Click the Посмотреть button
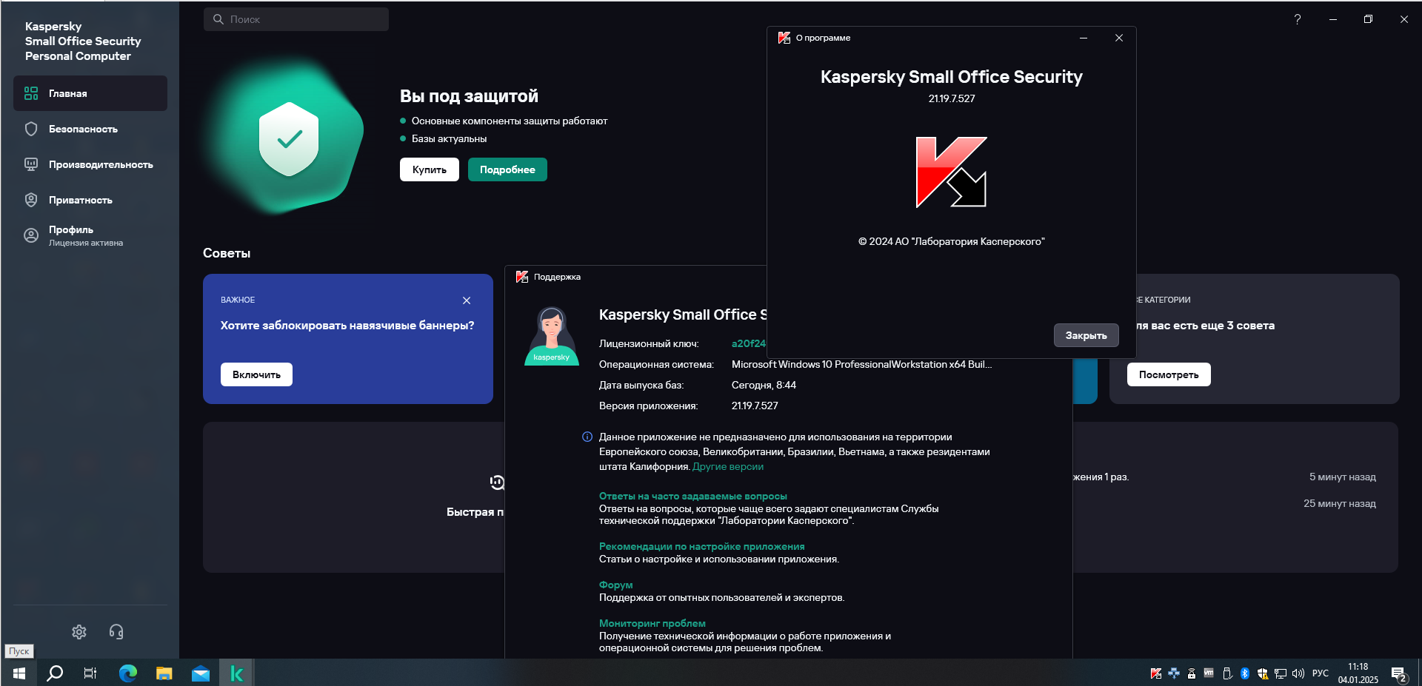The width and height of the screenshot is (1422, 686). (x=1169, y=374)
